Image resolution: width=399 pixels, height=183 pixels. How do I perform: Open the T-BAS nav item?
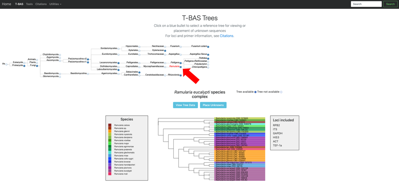tap(19, 4)
